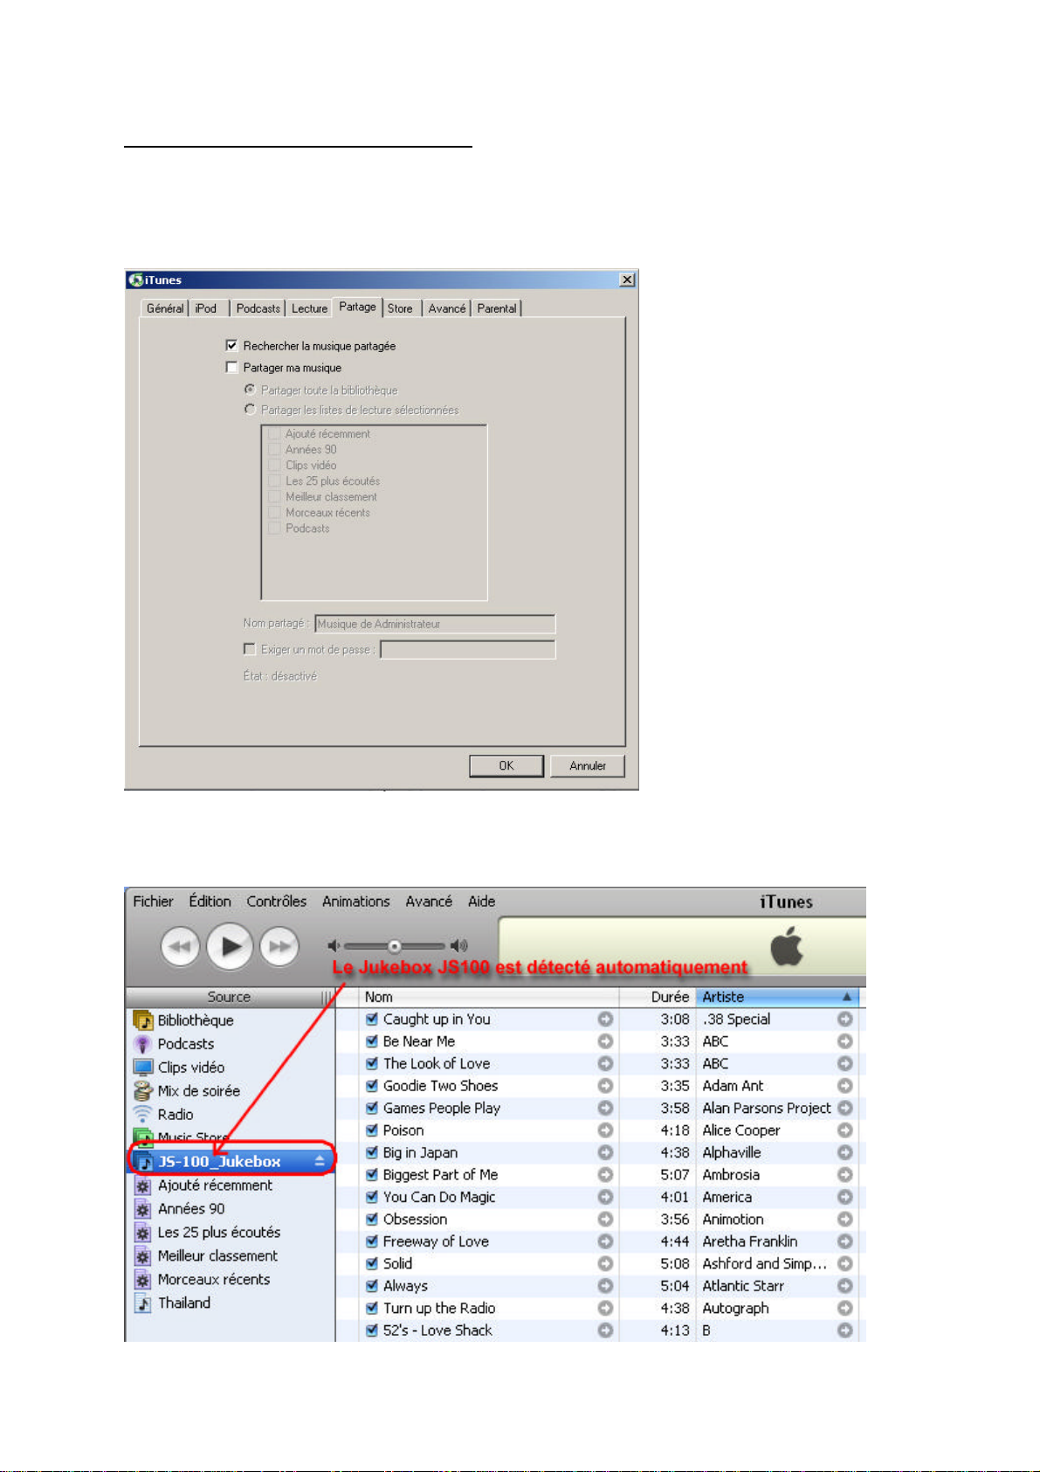The height and width of the screenshot is (1472, 1040).
Task: Uncheck the song Poison
Action: (372, 1130)
